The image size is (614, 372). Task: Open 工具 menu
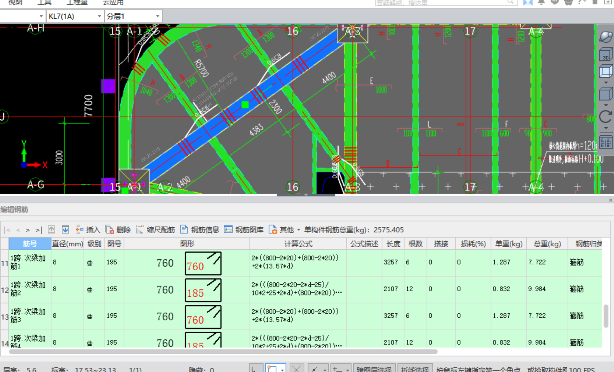(x=44, y=2)
